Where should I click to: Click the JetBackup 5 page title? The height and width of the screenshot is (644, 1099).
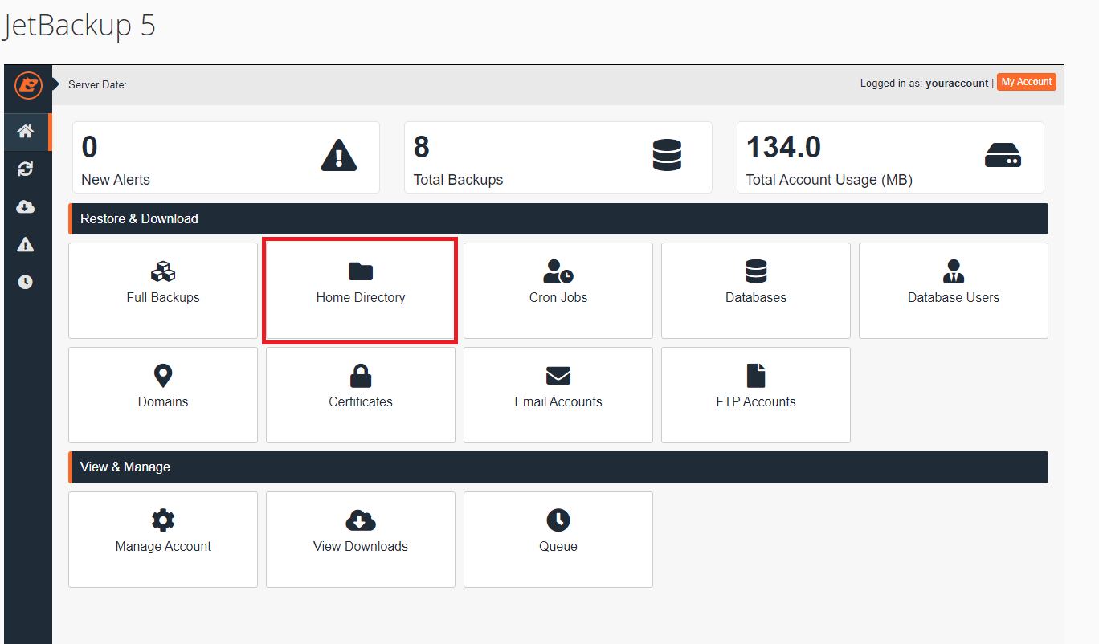coord(79,26)
